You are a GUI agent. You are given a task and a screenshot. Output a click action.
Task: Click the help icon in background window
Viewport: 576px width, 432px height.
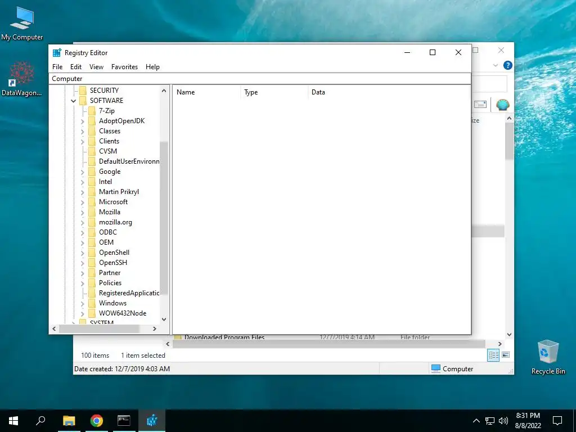tap(508, 65)
